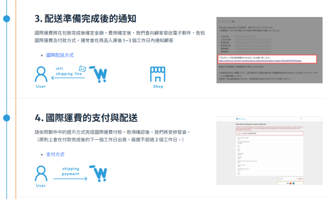Open the shipping freight settlement screenshot thumbnail
Image resolution: width=329 pixels, height=199 pixels.
pos(269,151)
